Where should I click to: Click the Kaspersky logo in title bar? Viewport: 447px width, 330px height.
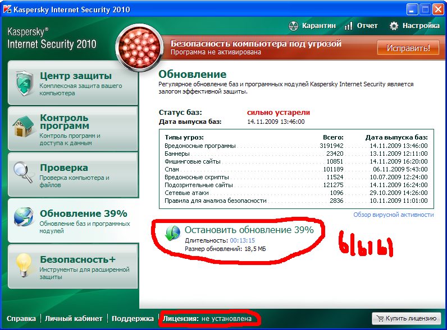click(7, 10)
